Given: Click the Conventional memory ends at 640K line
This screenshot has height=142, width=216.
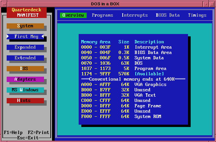Looking at the screenshot, I should [133, 79].
